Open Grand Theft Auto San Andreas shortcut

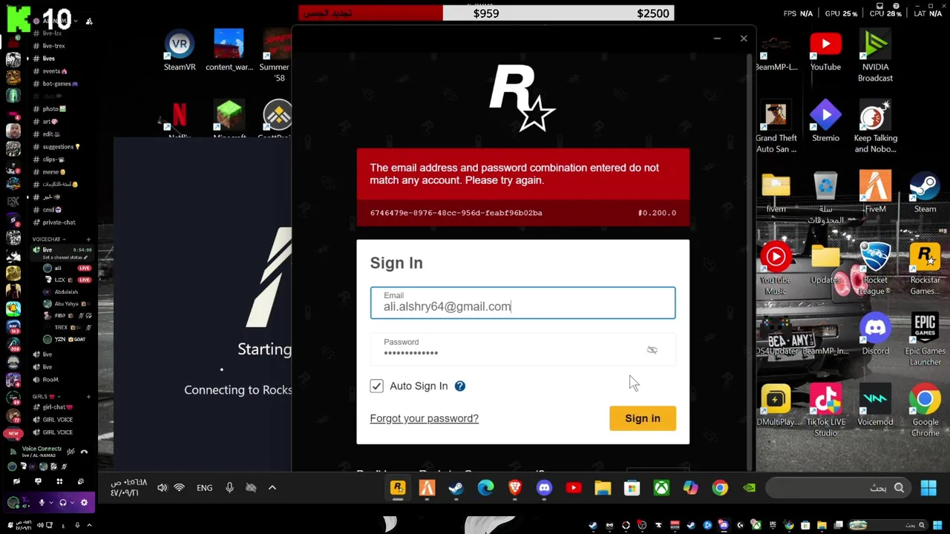tap(776, 128)
